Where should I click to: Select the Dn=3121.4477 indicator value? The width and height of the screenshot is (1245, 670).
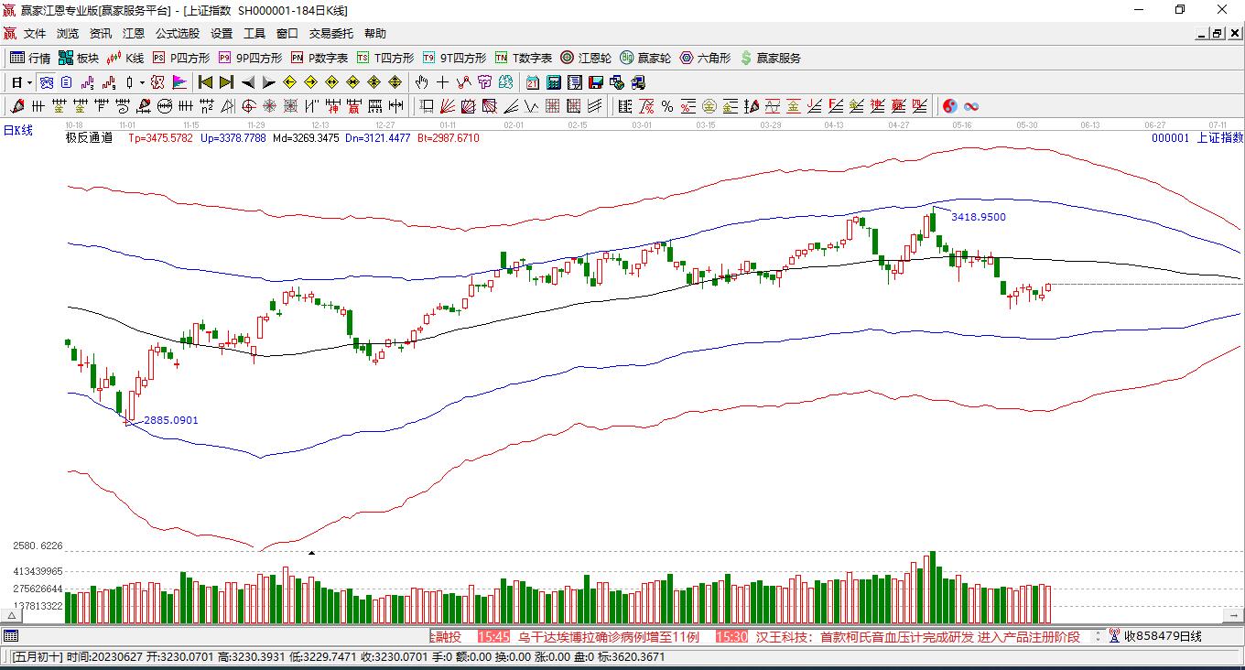[378, 138]
